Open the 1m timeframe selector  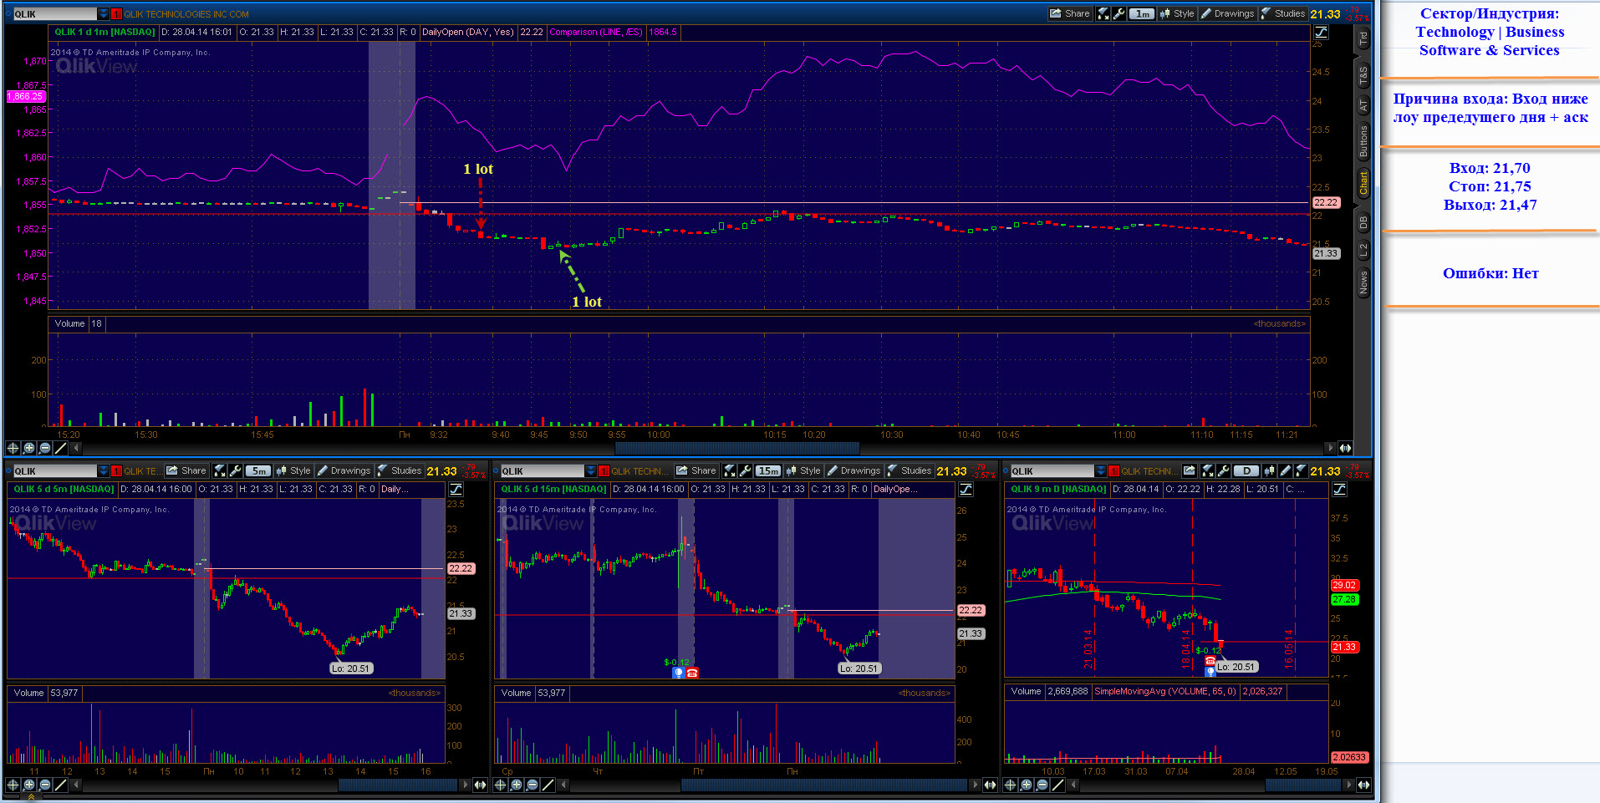coord(1142,13)
